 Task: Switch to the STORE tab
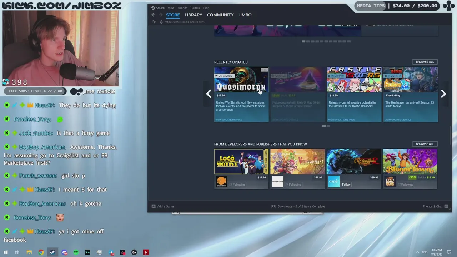(x=173, y=15)
